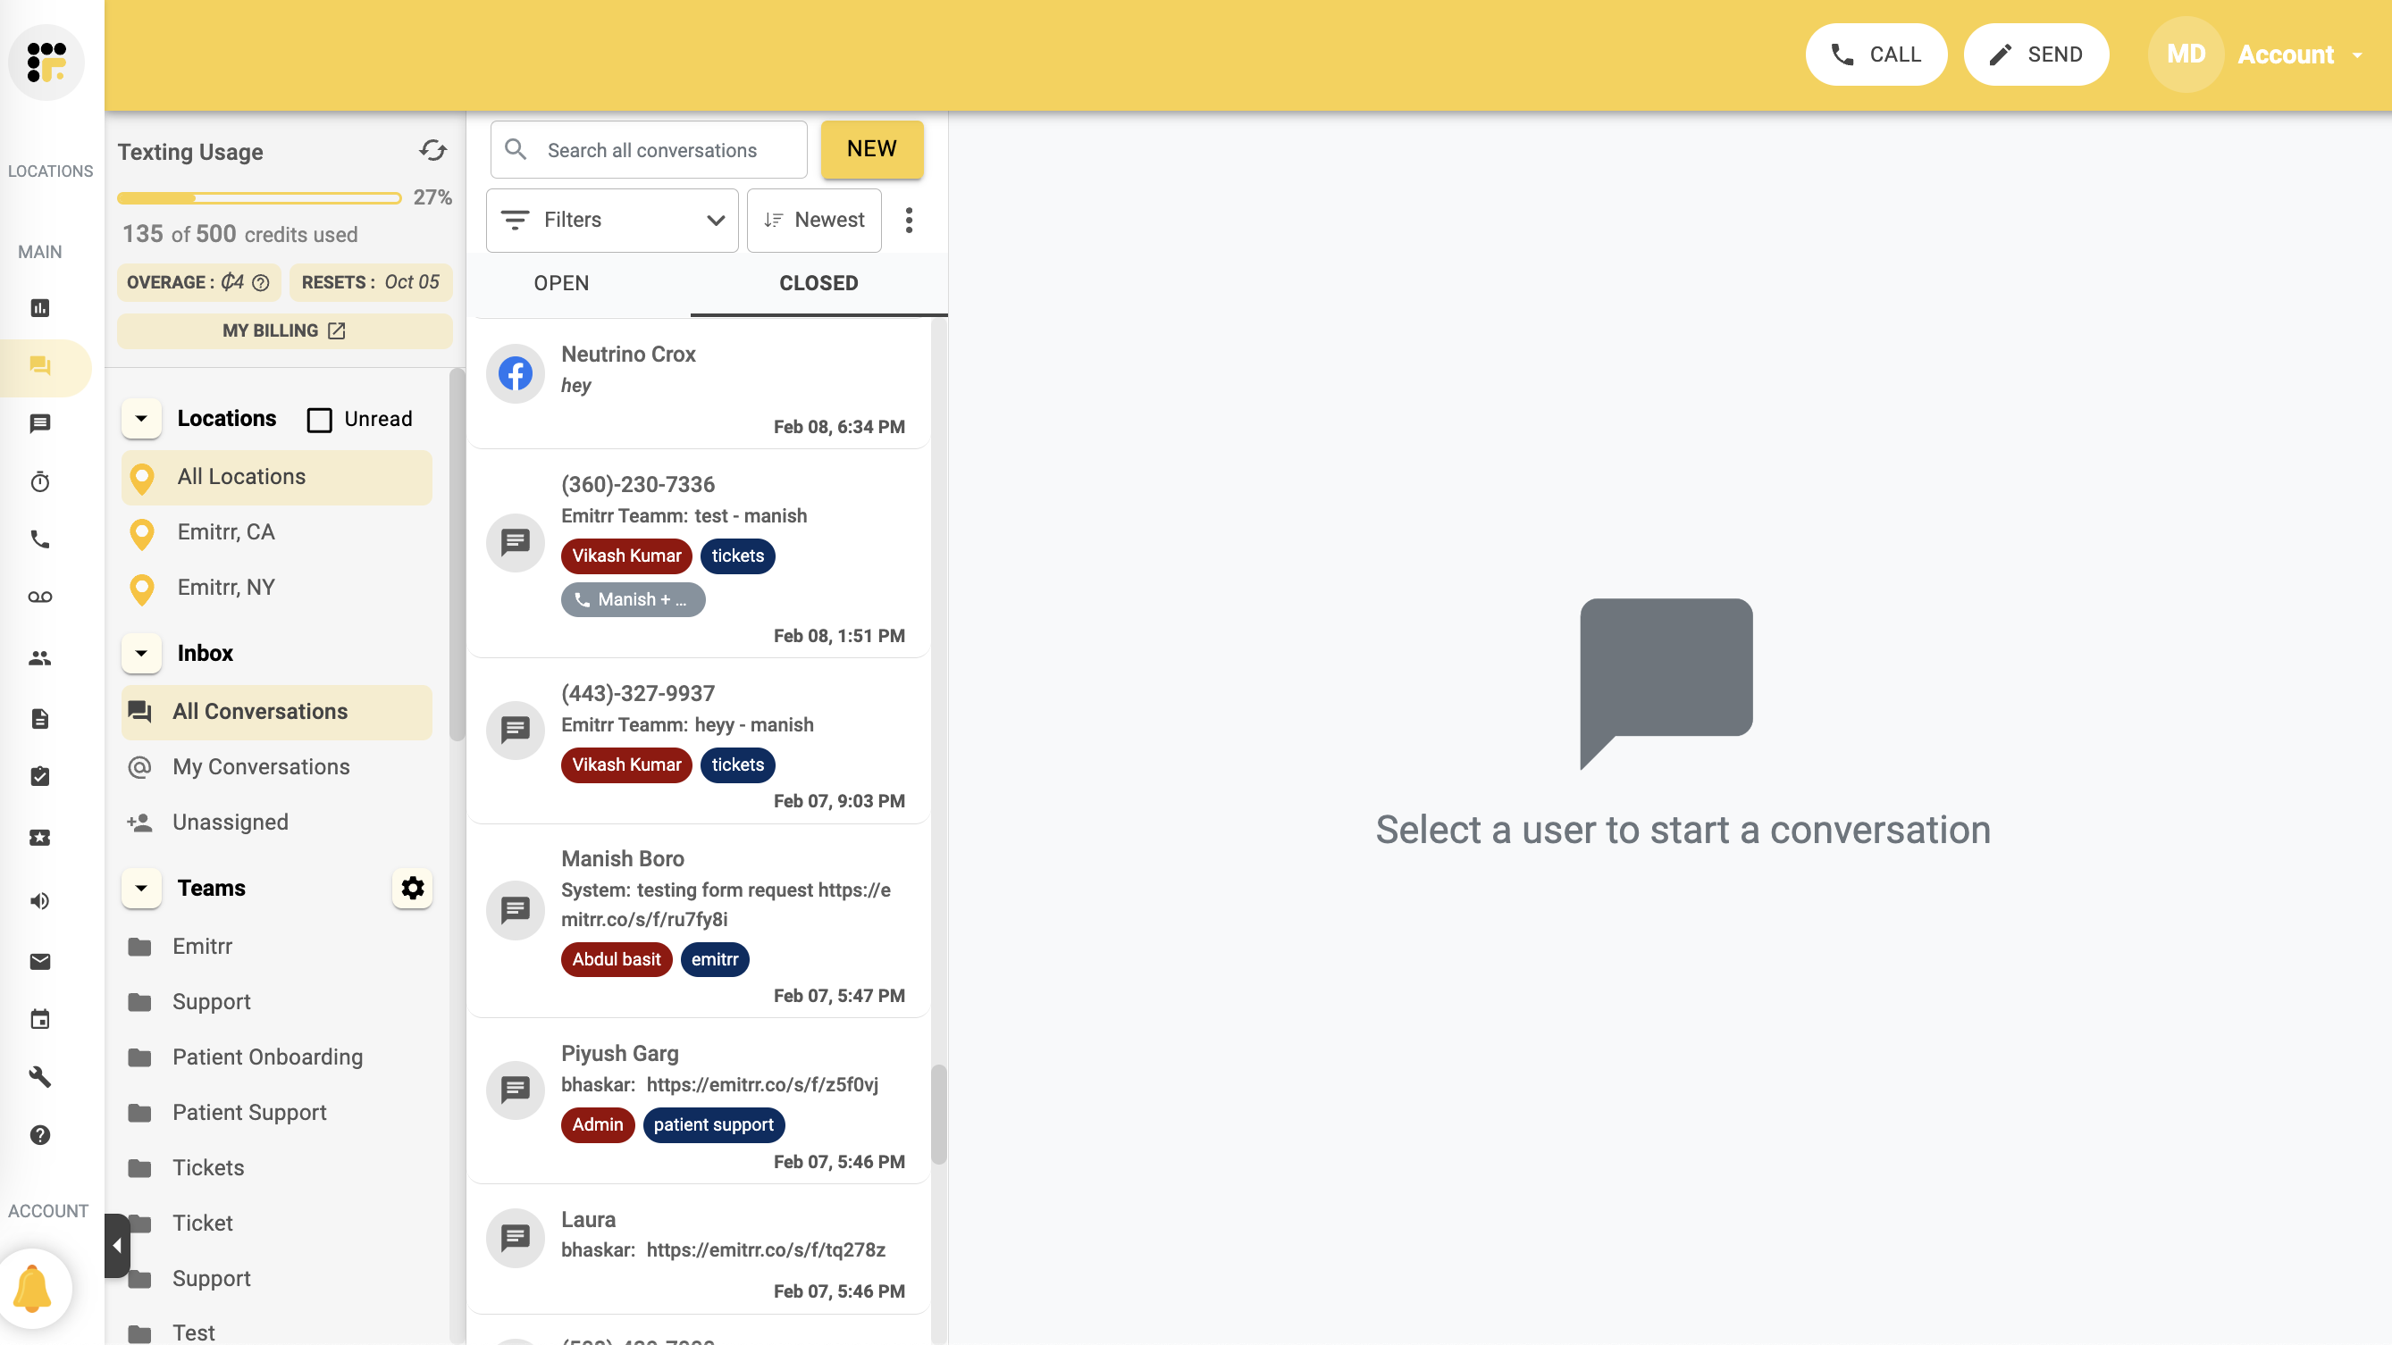Collapse the Inbox section arrow
The image size is (2392, 1345).
(x=141, y=654)
